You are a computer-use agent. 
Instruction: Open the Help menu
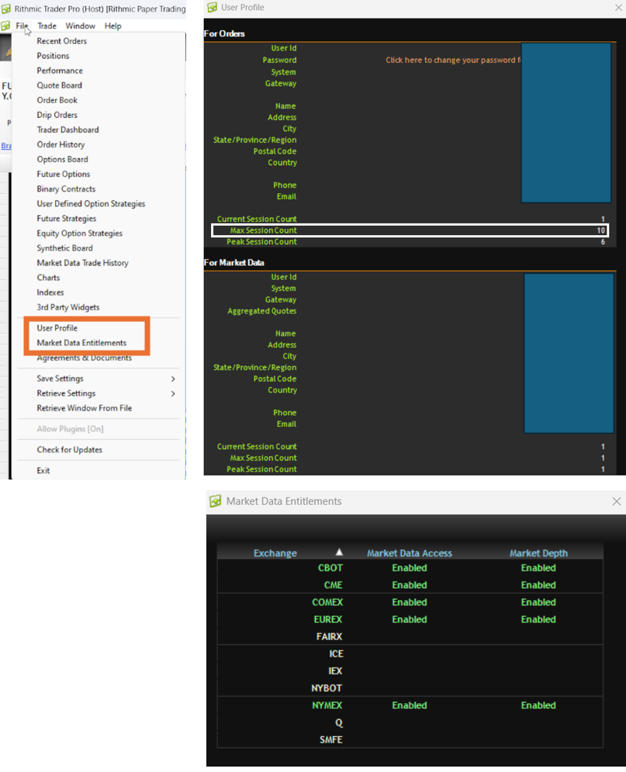coord(112,26)
